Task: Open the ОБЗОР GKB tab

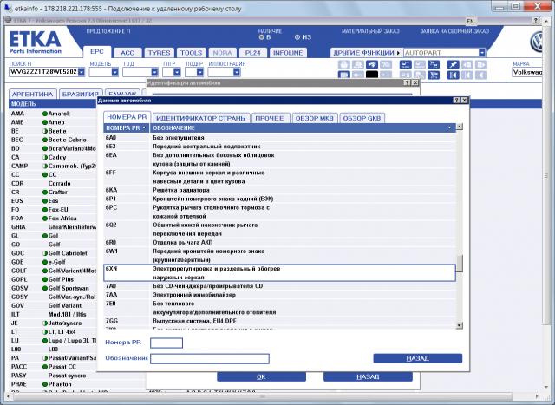Action: click(x=362, y=118)
